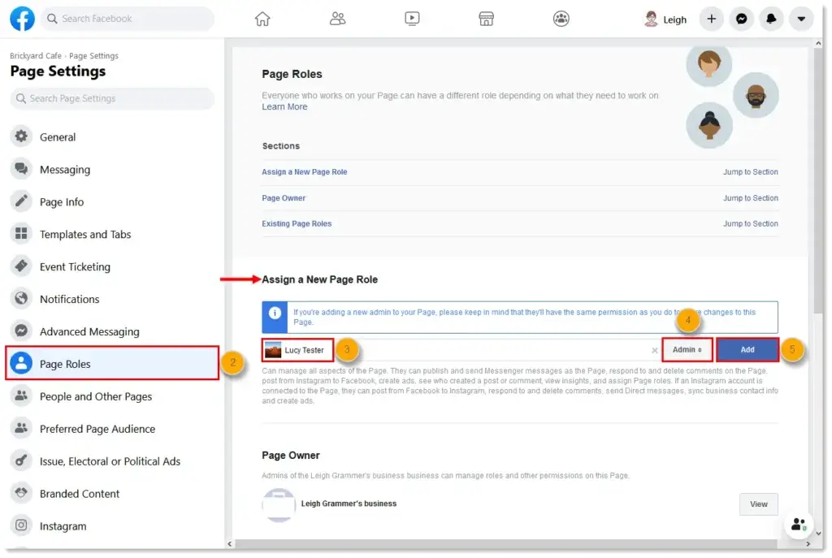The image size is (832, 558).
Task: Open the Watch video icon
Action: point(412,19)
